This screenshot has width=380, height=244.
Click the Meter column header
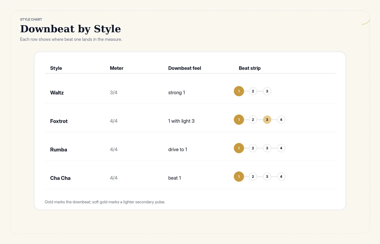click(x=117, y=68)
